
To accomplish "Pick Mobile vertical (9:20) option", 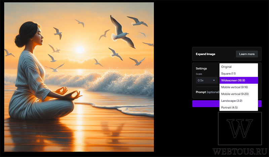I will (239, 94).
